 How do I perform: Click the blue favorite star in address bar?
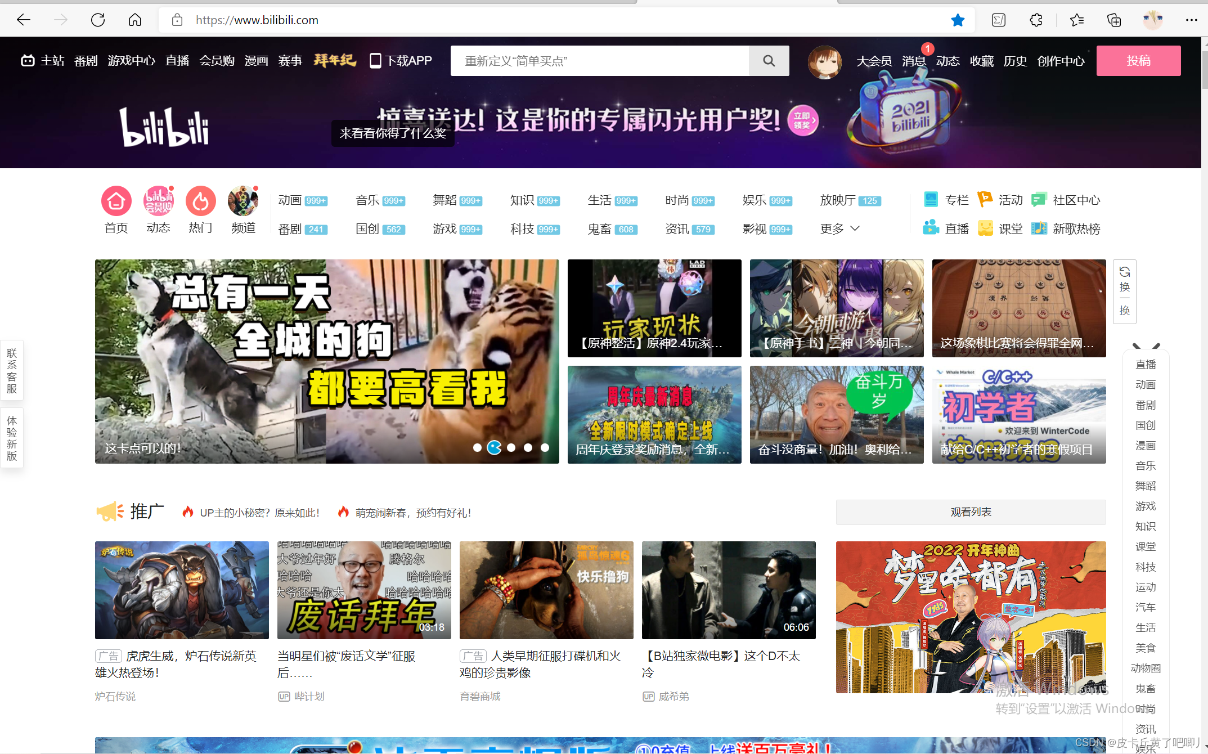point(958,20)
